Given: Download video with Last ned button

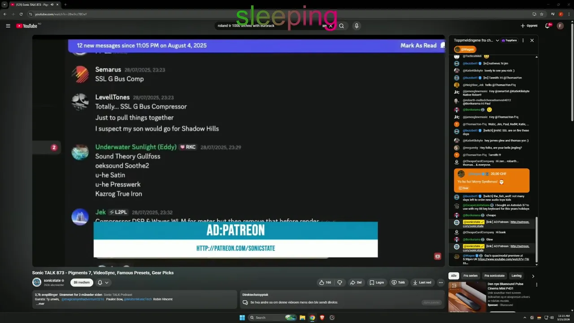Looking at the screenshot, I should (x=422, y=283).
